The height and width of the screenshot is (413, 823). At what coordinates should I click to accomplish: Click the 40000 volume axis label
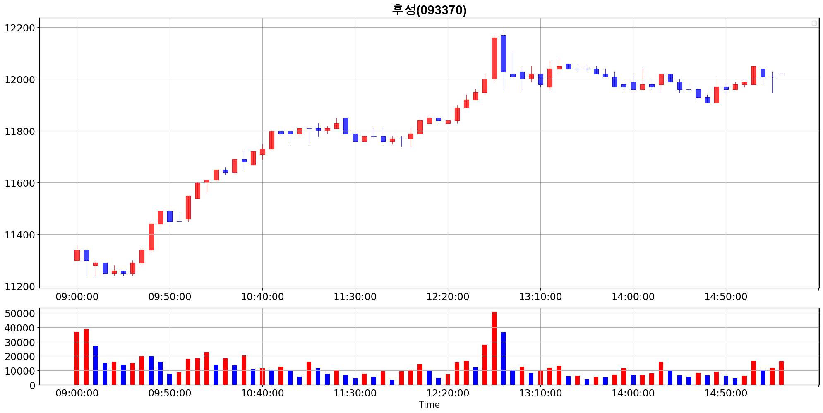[20, 328]
